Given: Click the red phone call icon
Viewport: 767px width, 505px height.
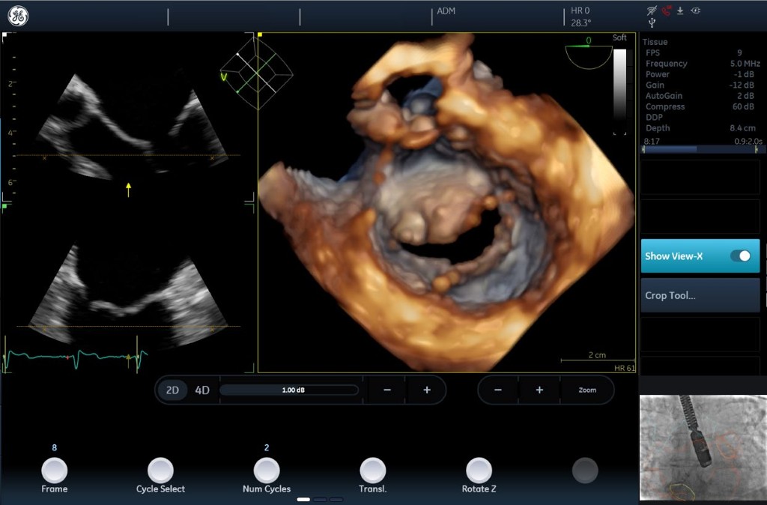Looking at the screenshot, I should click(x=666, y=10).
